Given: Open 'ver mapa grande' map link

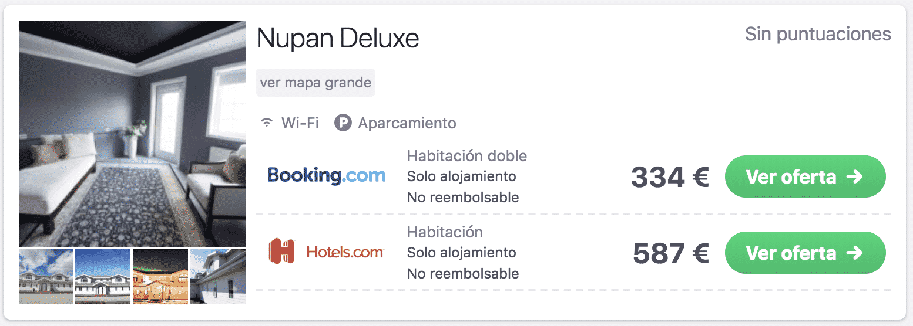Looking at the screenshot, I should click(315, 83).
